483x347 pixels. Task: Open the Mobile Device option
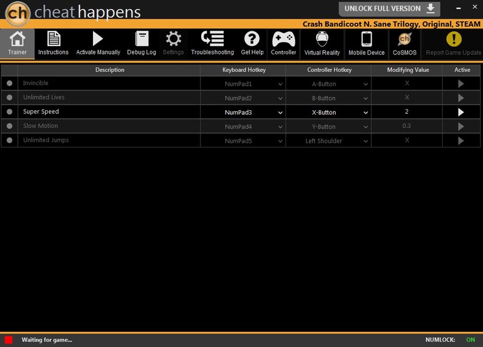[x=367, y=44]
